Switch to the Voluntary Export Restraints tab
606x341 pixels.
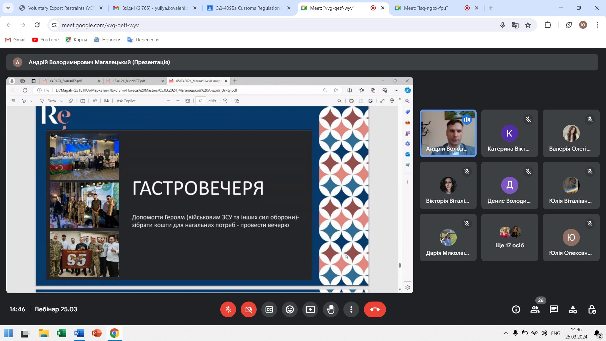[x=61, y=8]
